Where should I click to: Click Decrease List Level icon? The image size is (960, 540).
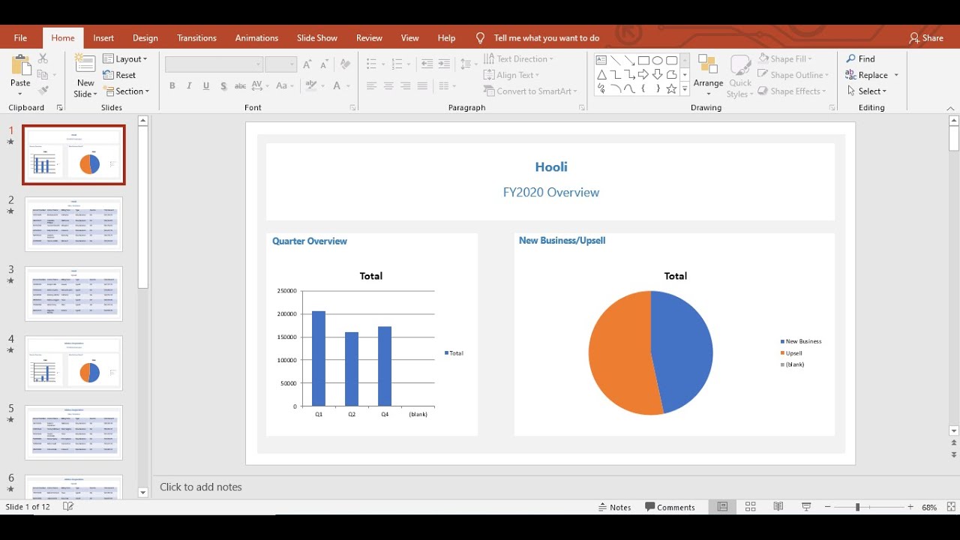[427, 64]
